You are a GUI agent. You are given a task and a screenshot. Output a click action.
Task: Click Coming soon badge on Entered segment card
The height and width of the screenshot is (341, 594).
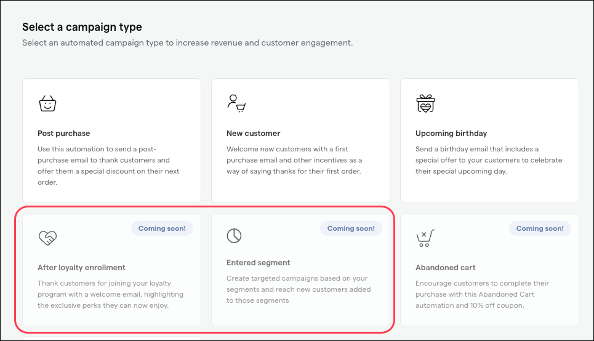[351, 228]
